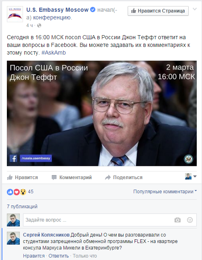Click the 7 публикаций link
This screenshot has height=260, width=202.
click(x=22, y=207)
